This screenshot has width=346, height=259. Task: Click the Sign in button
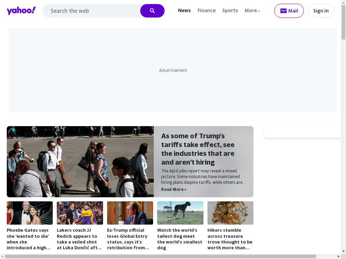pos(321,11)
